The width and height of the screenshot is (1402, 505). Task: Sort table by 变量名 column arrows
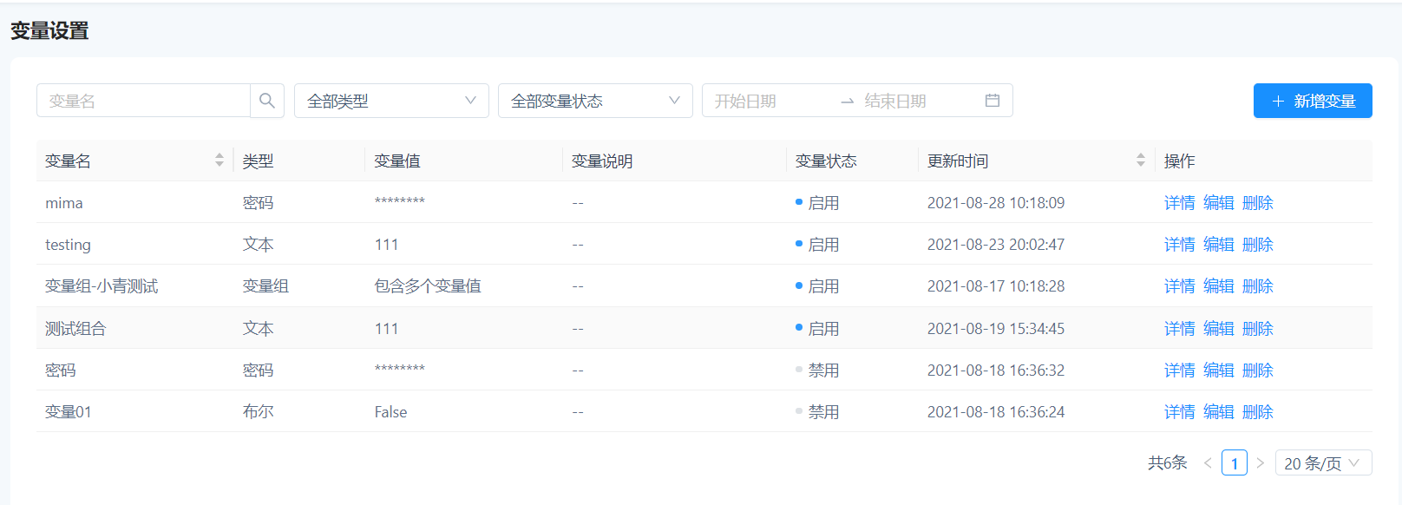219,161
